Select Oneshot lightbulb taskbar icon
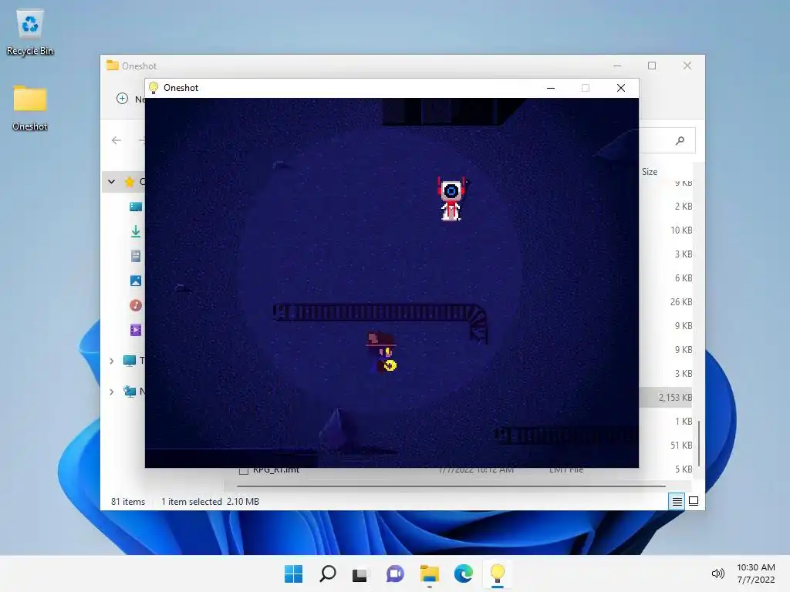The width and height of the screenshot is (790, 592). click(498, 573)
